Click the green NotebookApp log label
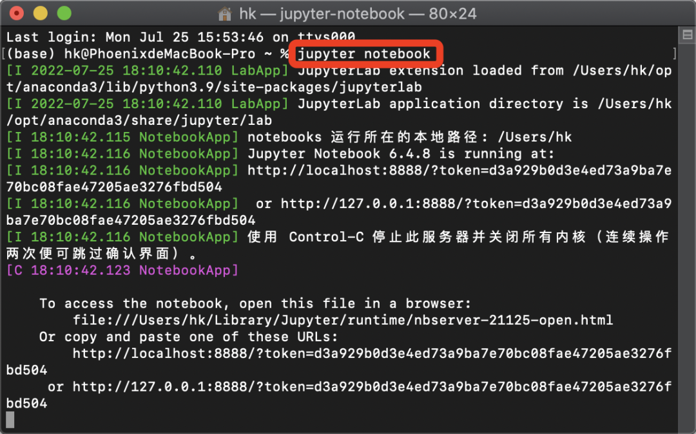Screen dimensions: 696x434 tap(187, 137)
